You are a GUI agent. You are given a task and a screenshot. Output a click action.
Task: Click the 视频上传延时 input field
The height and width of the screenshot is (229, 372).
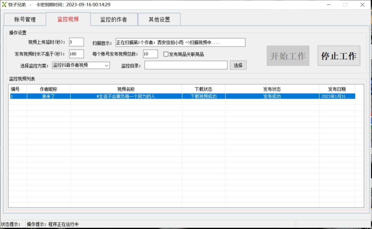pos(76,42)
